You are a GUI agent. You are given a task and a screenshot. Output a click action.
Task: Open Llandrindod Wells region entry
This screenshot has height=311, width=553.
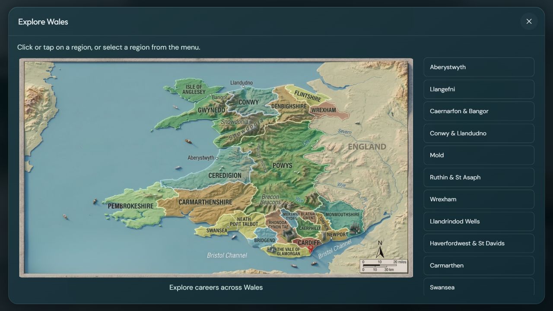(x=479, y=221)
